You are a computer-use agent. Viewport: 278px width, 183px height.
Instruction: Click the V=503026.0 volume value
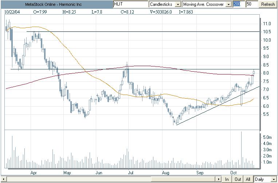[x=161, y=12]
